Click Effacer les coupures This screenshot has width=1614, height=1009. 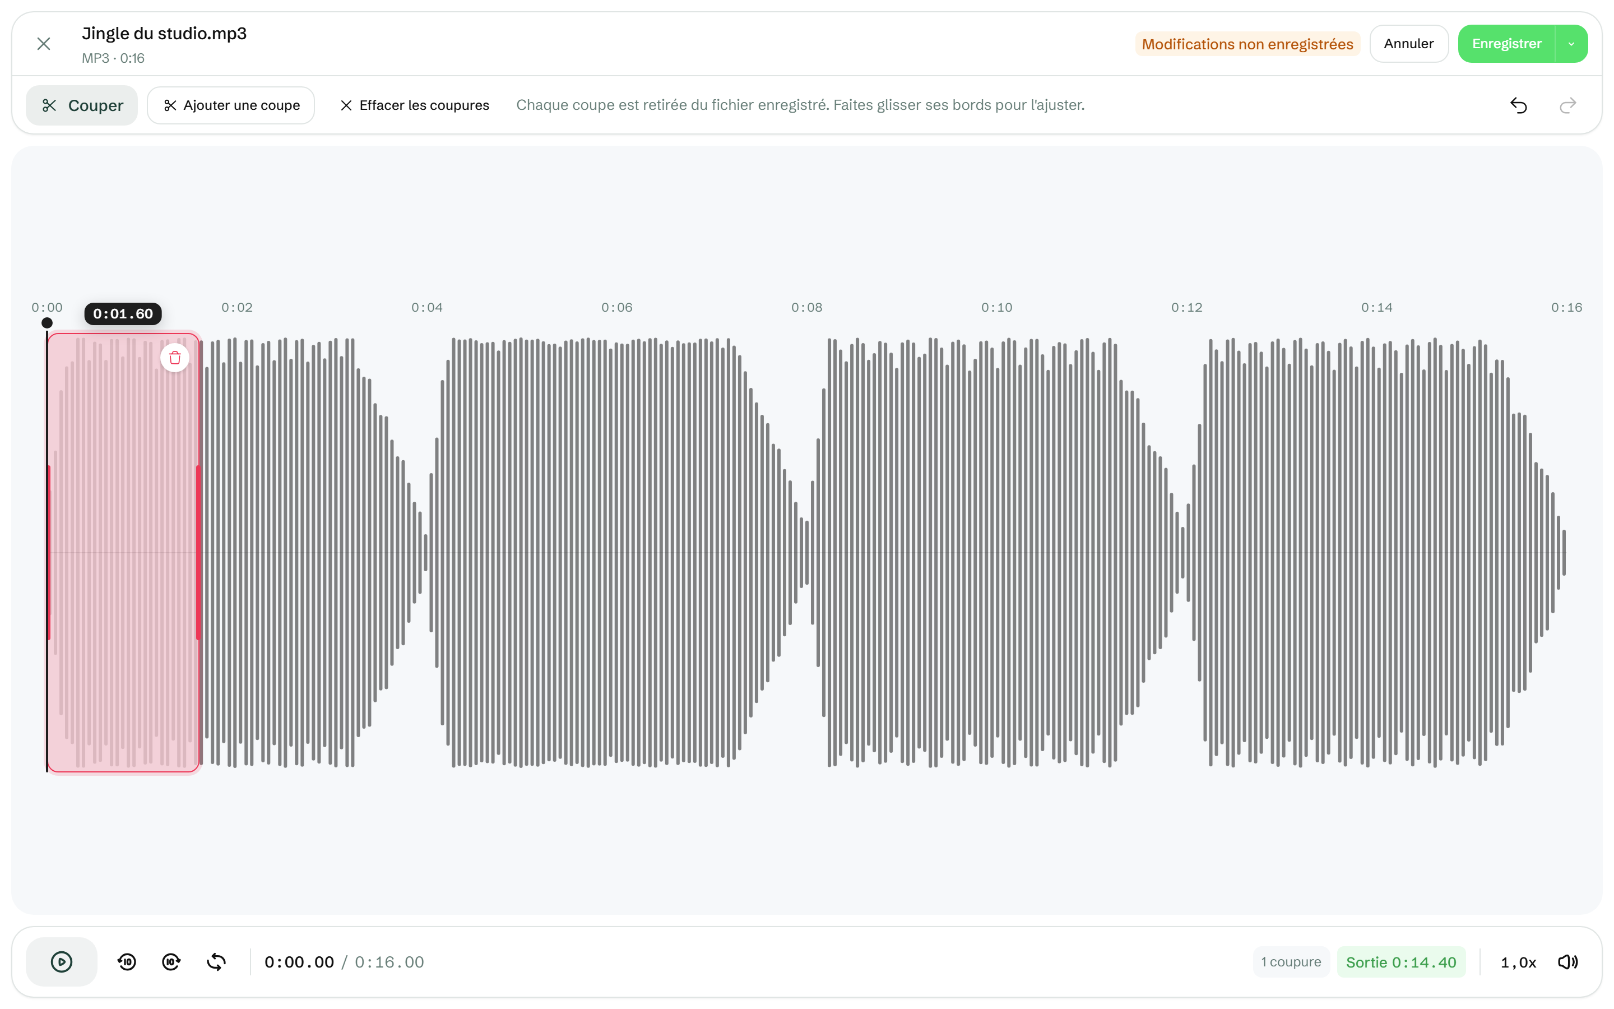point(414,105)
